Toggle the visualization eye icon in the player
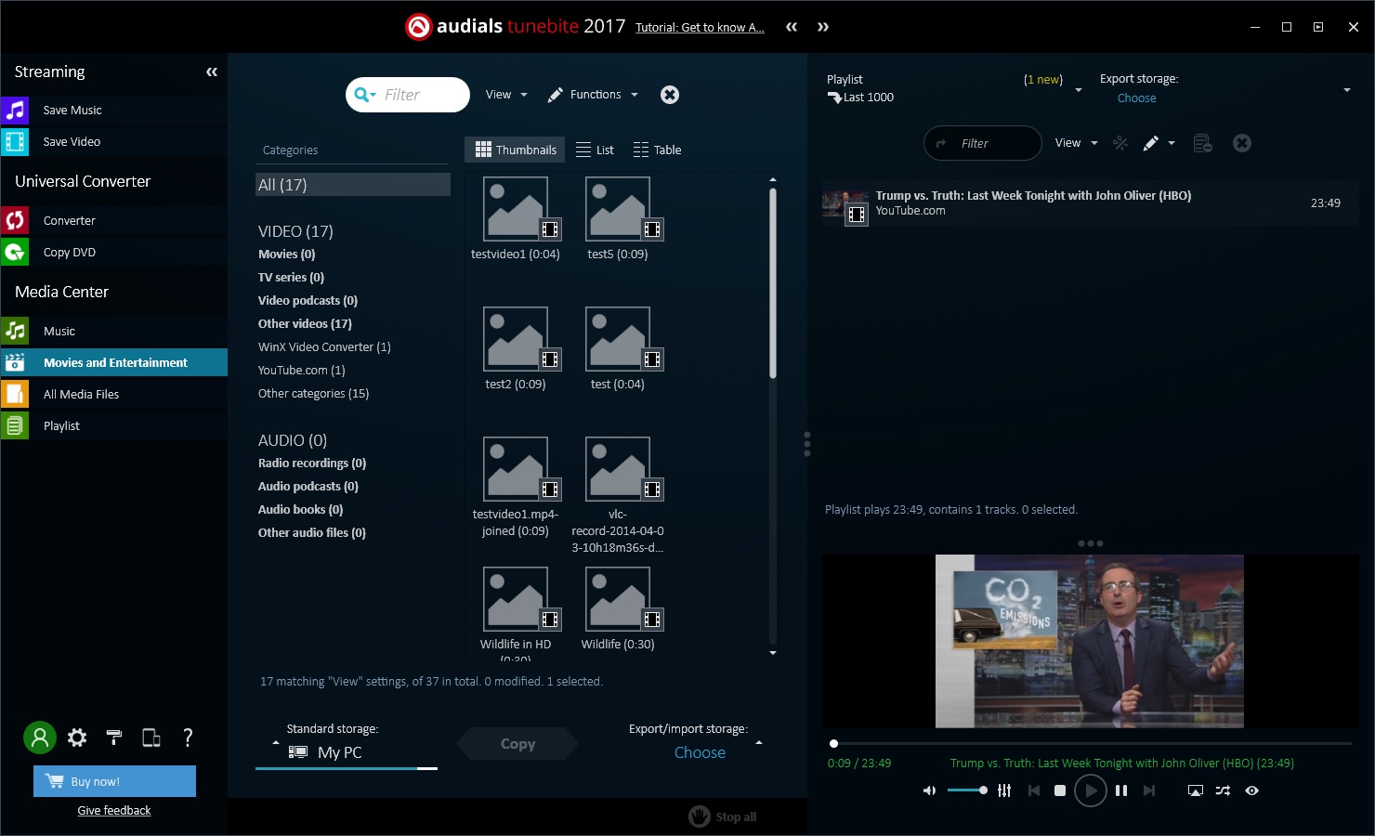 (x=1251, y=790)
